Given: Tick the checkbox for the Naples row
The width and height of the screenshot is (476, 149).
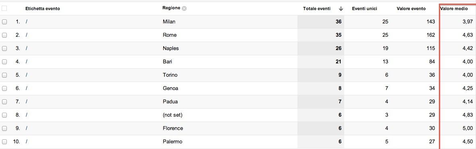Looking at the screenshot, I should coord(4,48).
